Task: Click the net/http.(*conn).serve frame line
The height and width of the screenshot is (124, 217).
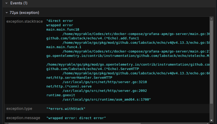Action: [69, 86]
